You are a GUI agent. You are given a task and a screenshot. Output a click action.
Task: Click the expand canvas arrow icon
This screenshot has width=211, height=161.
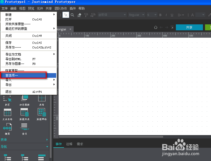coord(172,27)
